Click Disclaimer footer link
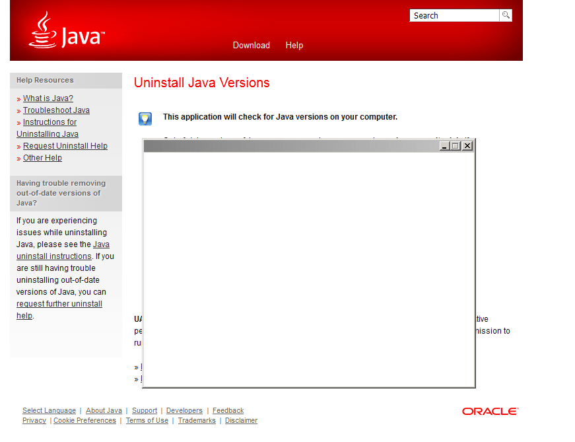This screenshot has height=442, width=575. click(x=242, y=420)
